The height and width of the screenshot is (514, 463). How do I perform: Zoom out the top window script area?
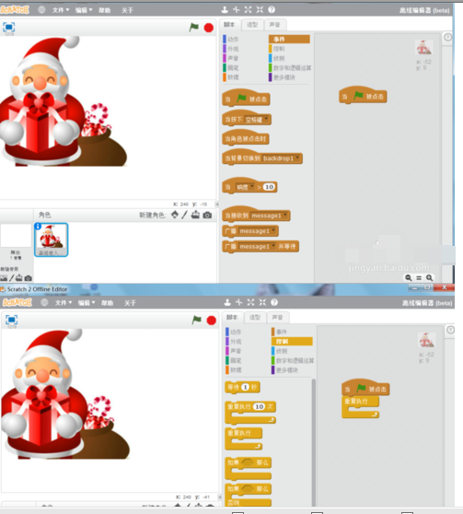pyautogui.click(x=409, y=277)
